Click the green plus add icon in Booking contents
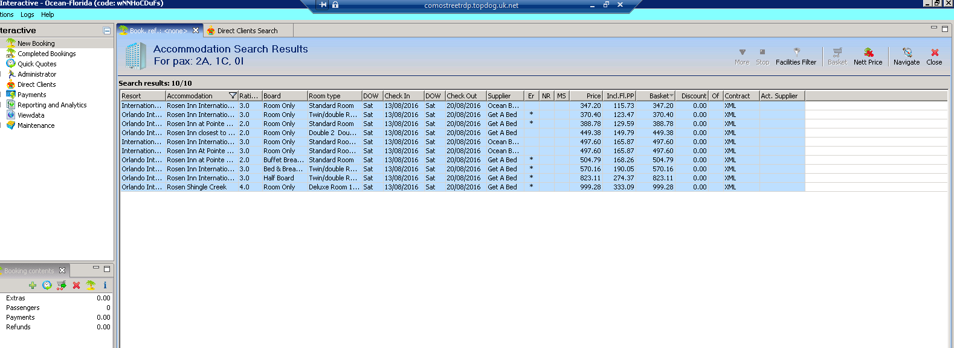 coord(33,285)
